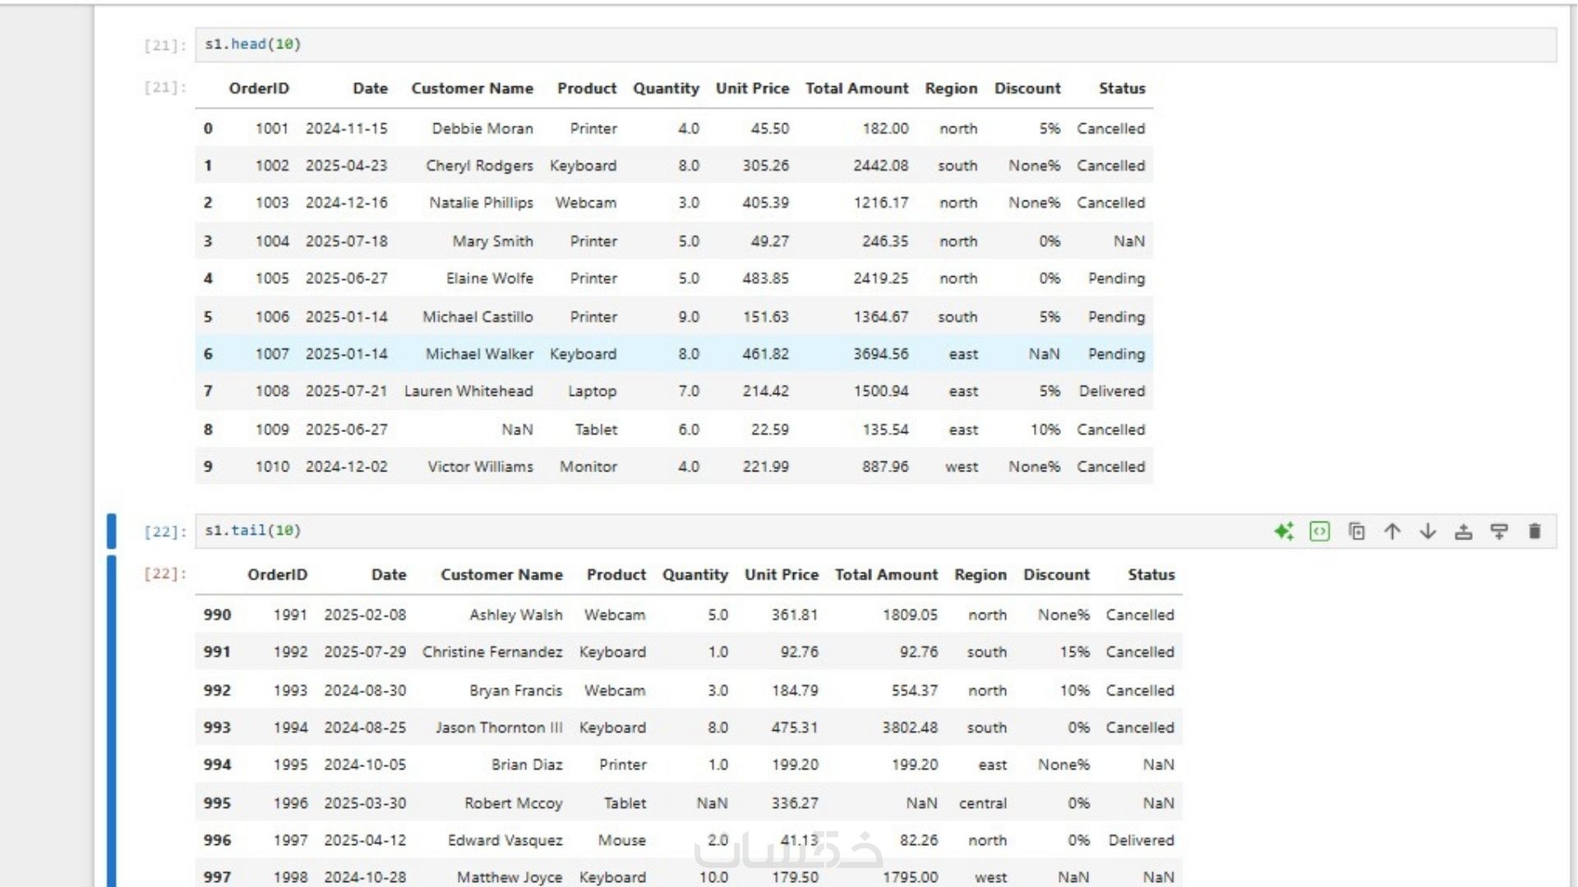Delete the selected cell with trash icon
This screenshot has width=1578, height=887.
[x=1534, y=531]
